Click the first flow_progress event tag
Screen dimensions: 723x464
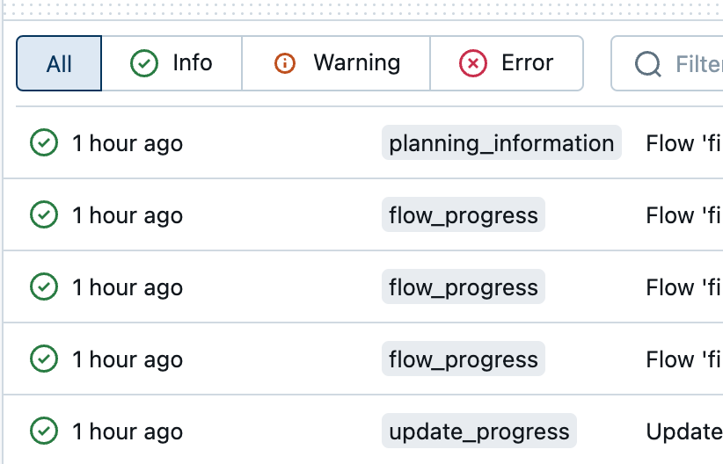(x=464, y=215)
